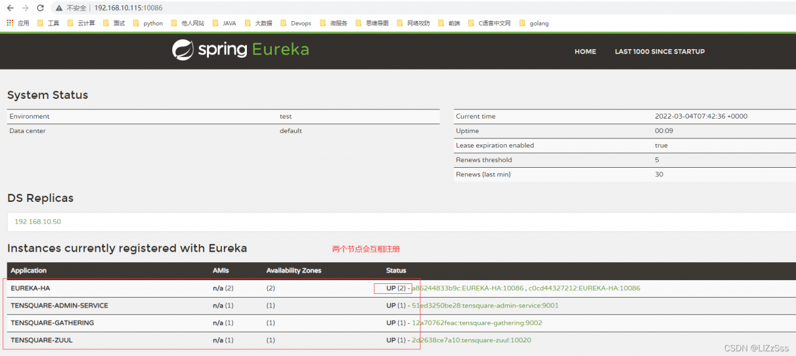796x356 pixels.
Task: Open the 工具 bookmark folder
Action: point(48,23)
